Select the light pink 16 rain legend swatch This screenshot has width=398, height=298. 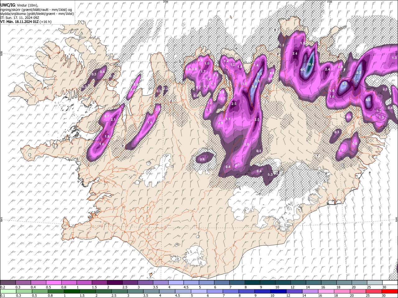point(326,291)
